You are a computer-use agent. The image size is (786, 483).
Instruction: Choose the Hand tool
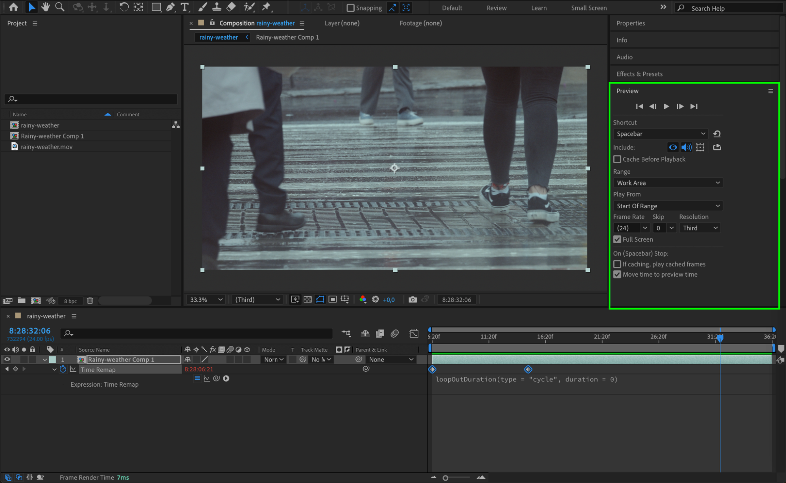[x=46, y=7]
